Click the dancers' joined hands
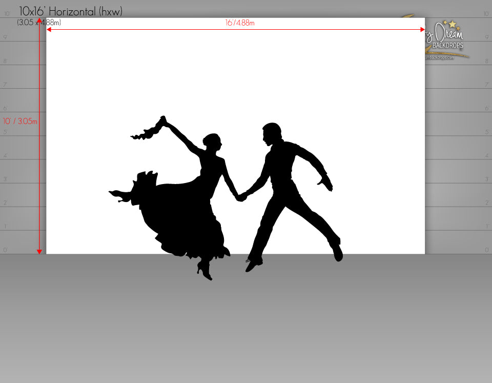The width and height of the screenshot is (492, 383). click(240, 196)
